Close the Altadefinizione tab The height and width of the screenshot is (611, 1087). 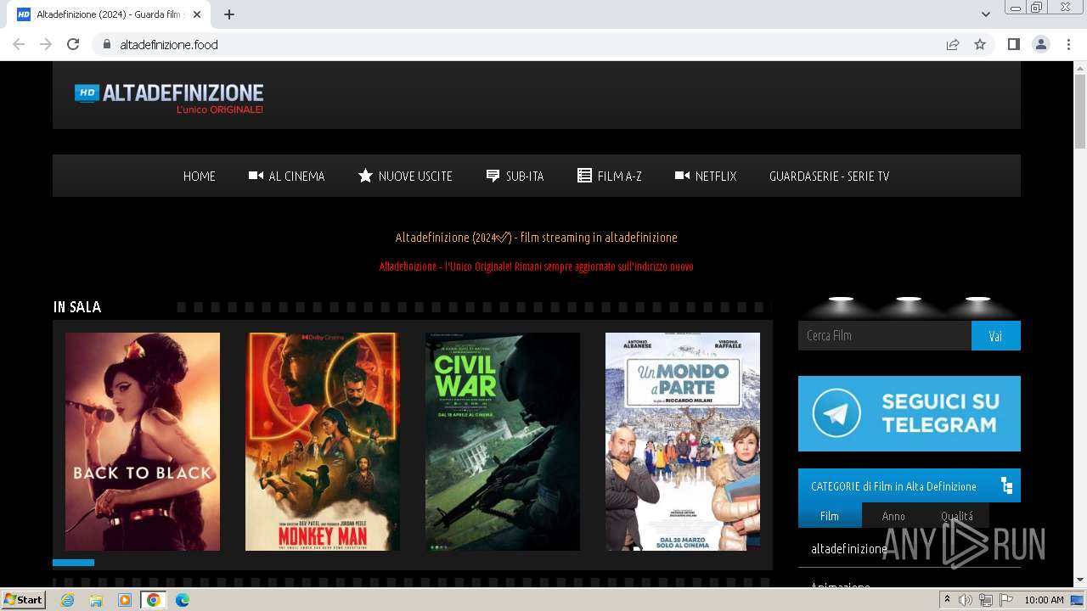(197, 14)
